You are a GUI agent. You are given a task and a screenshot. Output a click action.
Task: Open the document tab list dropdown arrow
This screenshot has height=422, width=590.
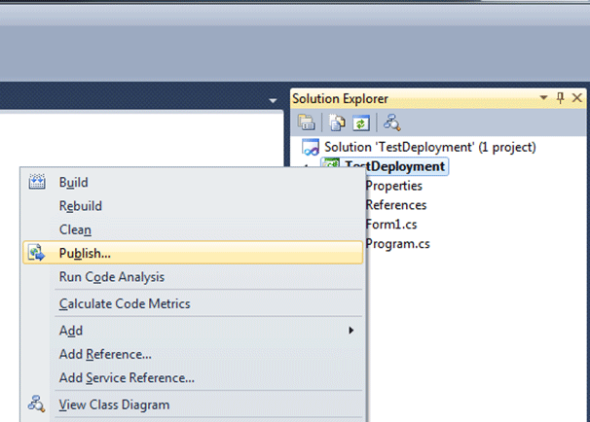tap(276, 100)
